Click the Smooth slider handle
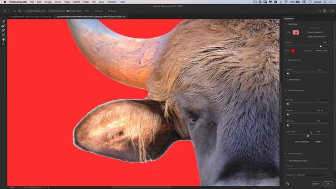 [x=288, y=104]
